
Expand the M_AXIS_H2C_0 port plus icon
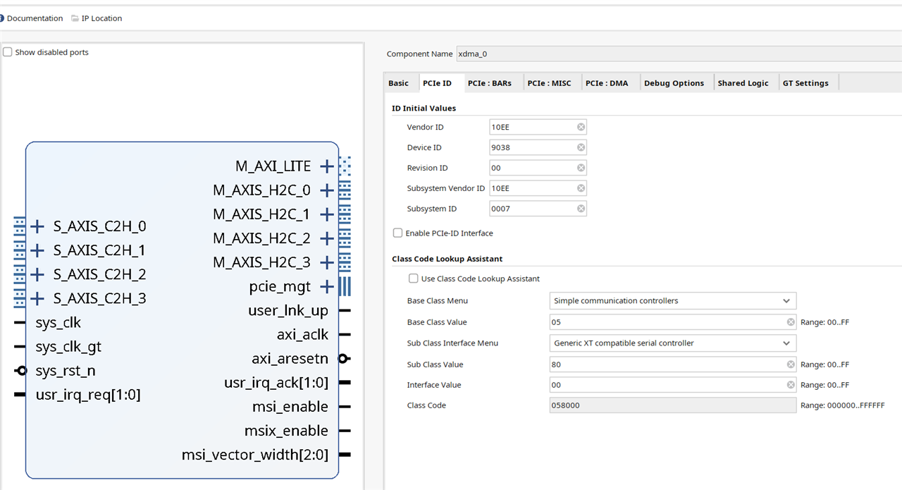coord(326,190)
